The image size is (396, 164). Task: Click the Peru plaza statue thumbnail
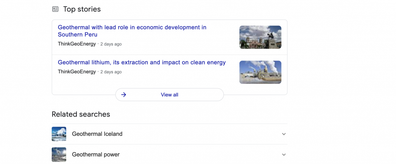tap(260, 37)
